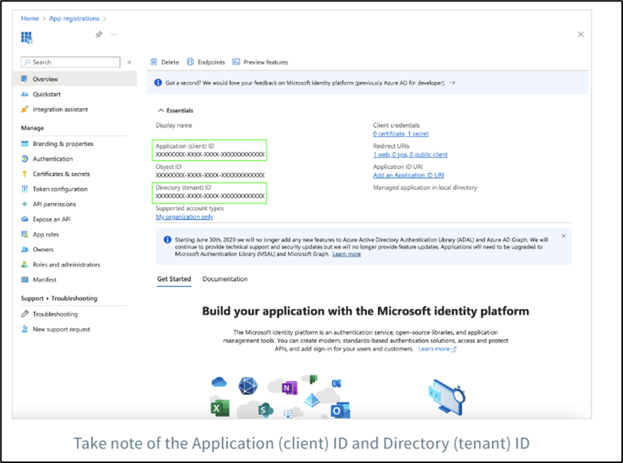This screenshot has width=623, height=463.
Task: Click the API permissions icon
Action: click(x=25, y=204)
